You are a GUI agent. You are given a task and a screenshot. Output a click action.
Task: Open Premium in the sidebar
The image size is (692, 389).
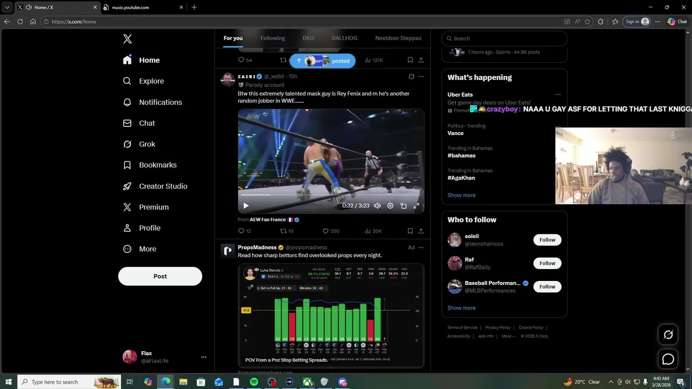click(146, 207)
